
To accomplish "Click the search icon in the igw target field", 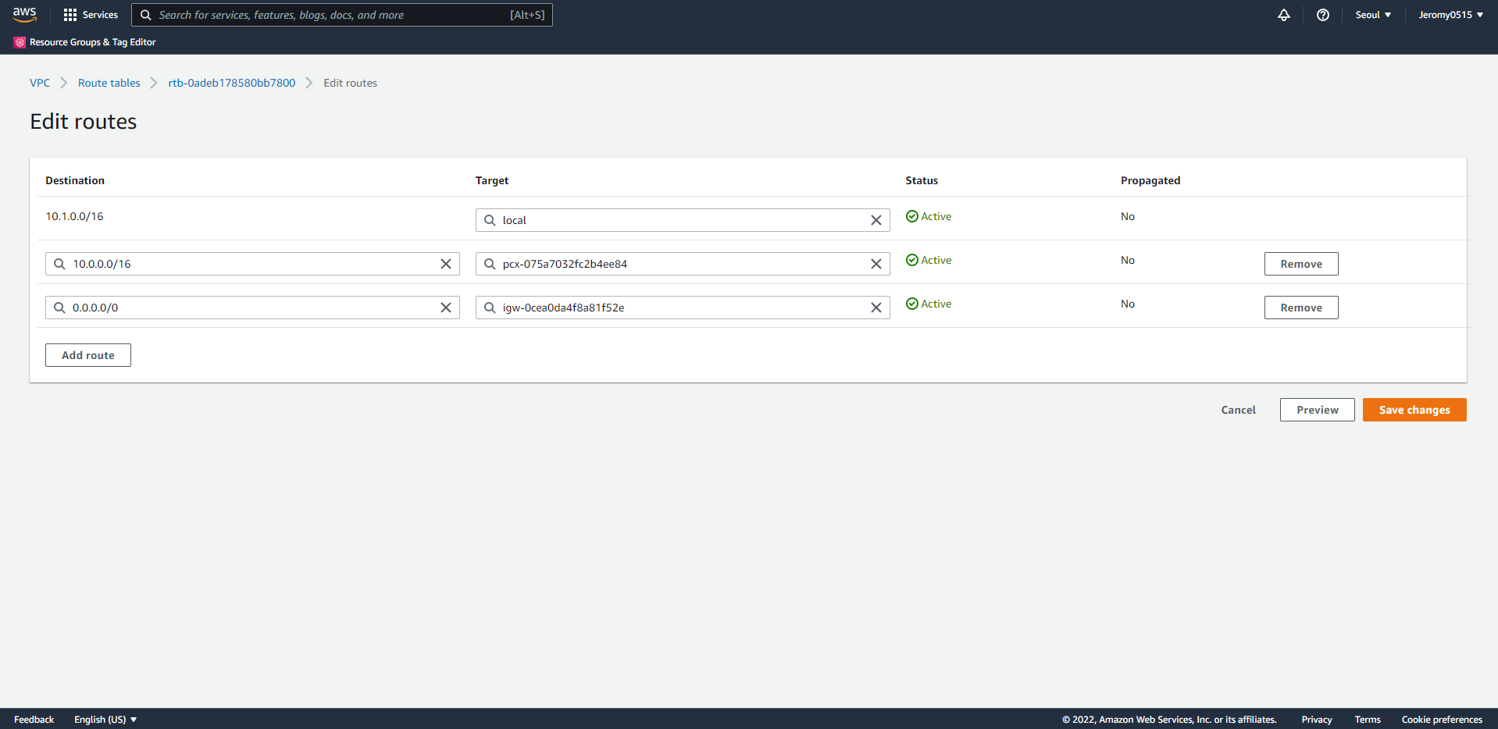I will click(490, 308).
